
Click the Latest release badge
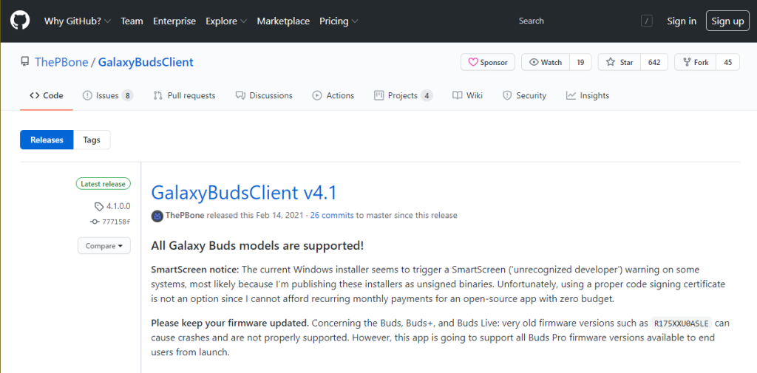pyautogui.click(x=103, y=184)
